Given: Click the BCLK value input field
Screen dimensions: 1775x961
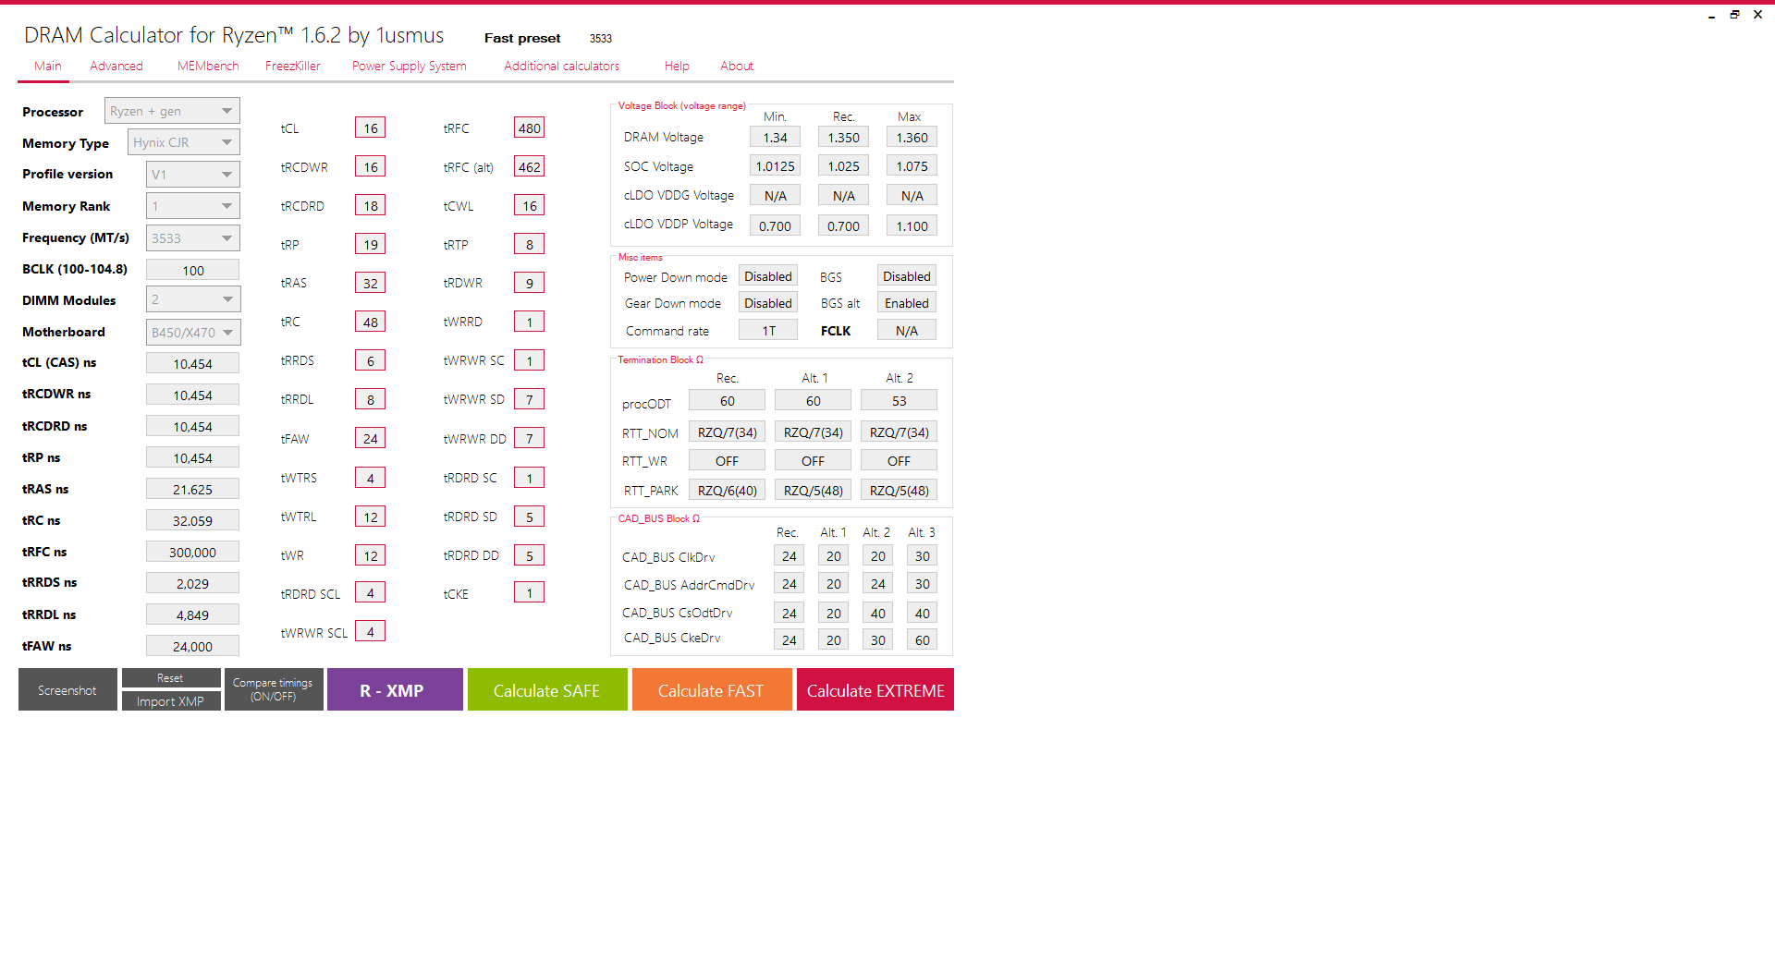Looking at the screenshot, I should (x=192, y=271).
